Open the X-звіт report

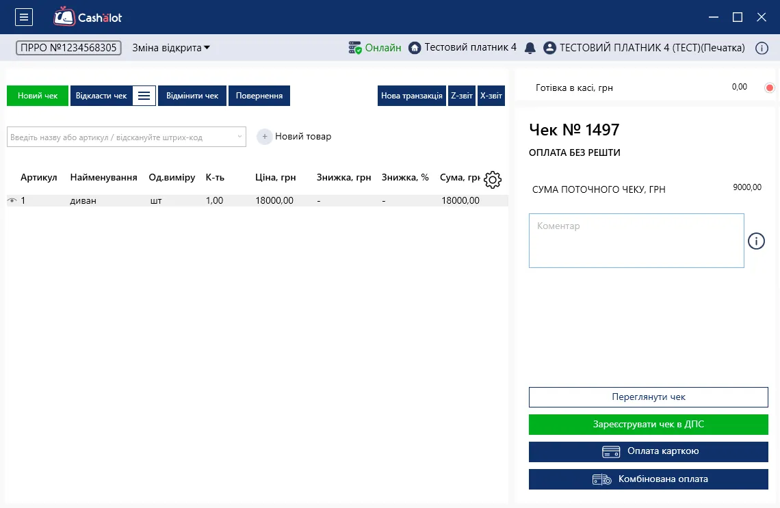(491, 96)
